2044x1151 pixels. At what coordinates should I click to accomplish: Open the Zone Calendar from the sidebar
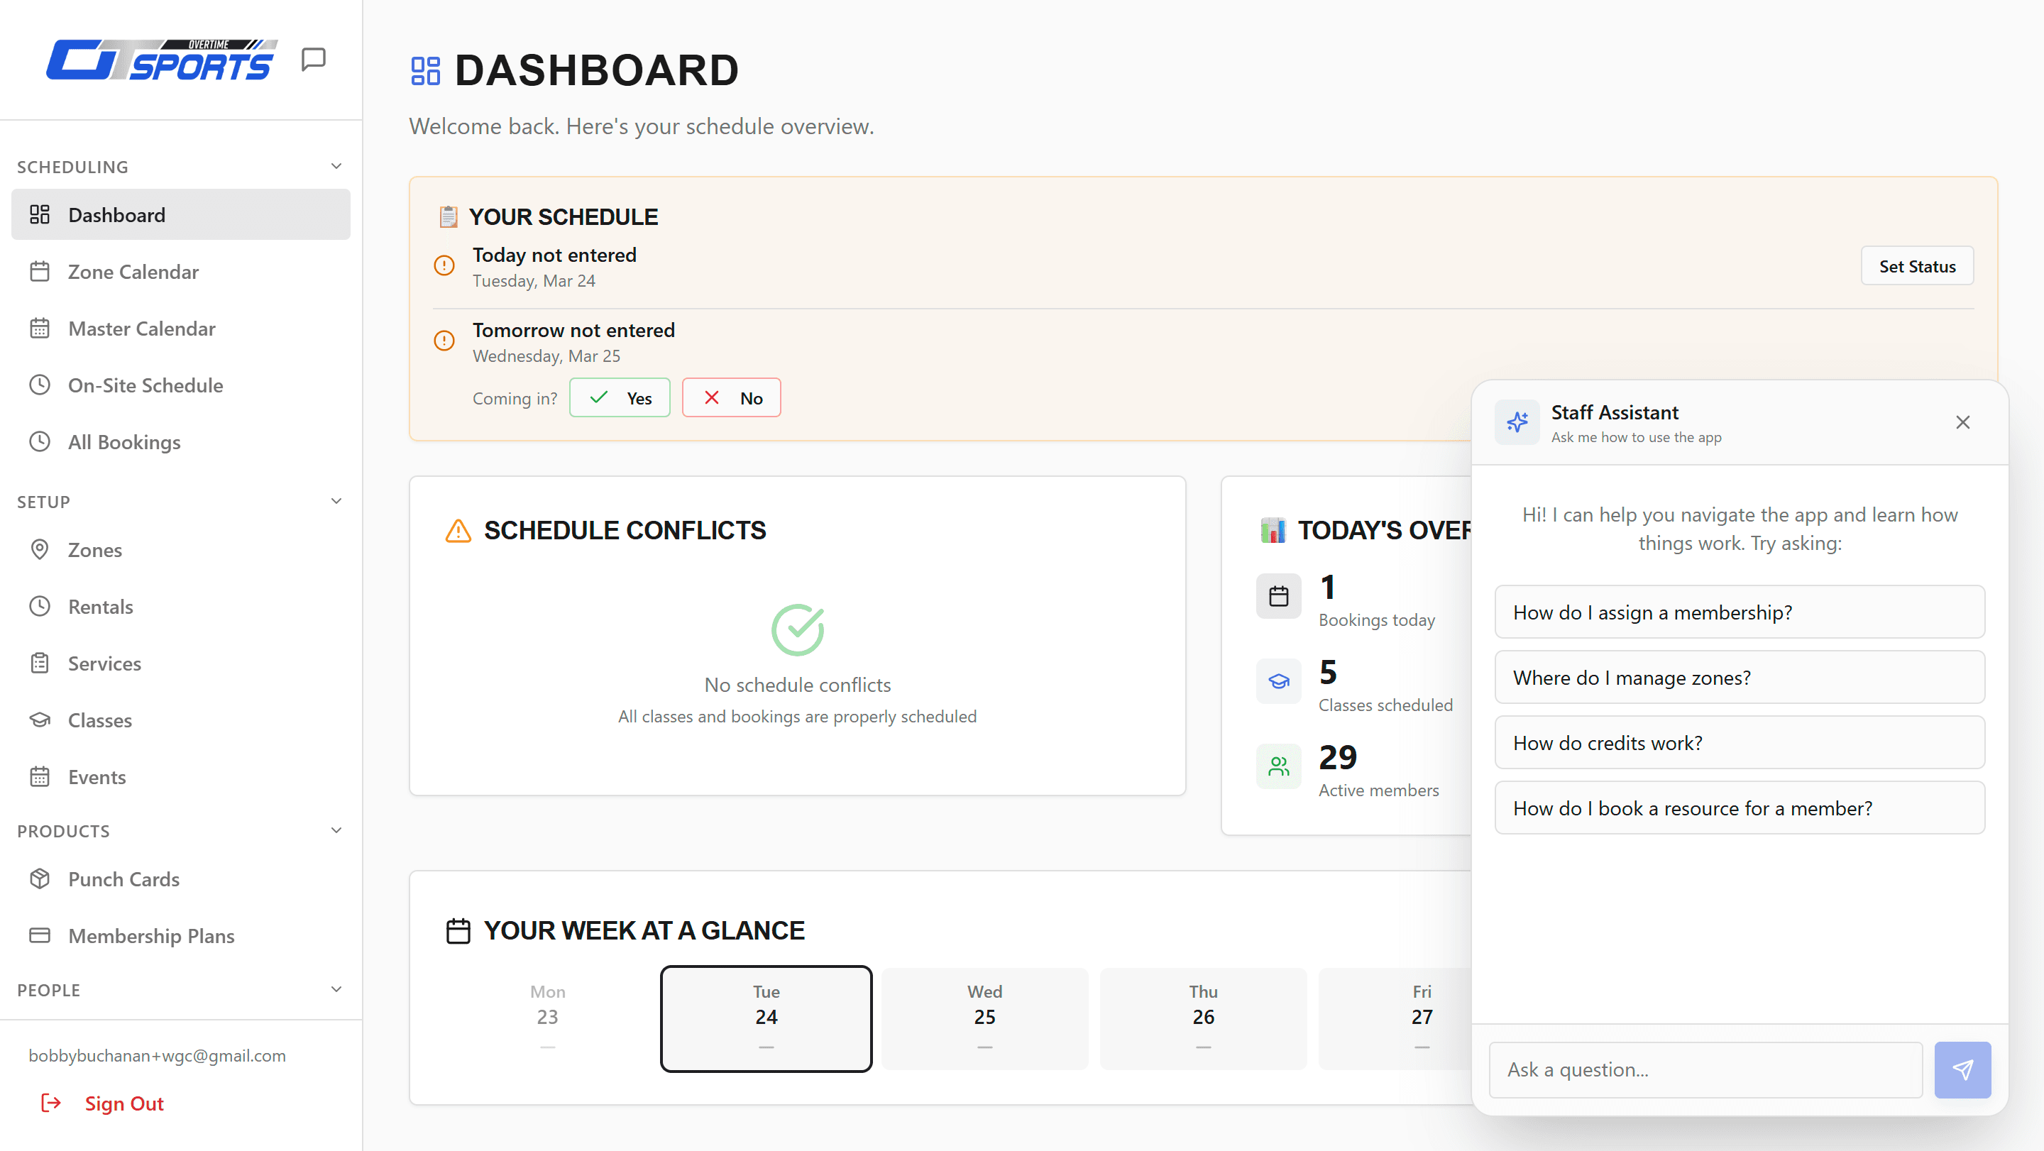click(x=133, y=271)
